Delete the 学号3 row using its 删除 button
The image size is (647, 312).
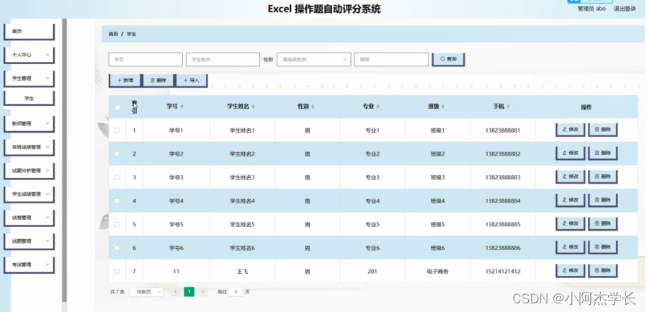(603, 177)
